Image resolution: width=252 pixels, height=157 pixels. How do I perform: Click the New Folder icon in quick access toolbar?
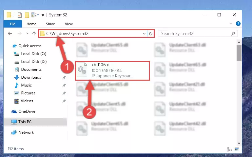click(x=27, y=15)
